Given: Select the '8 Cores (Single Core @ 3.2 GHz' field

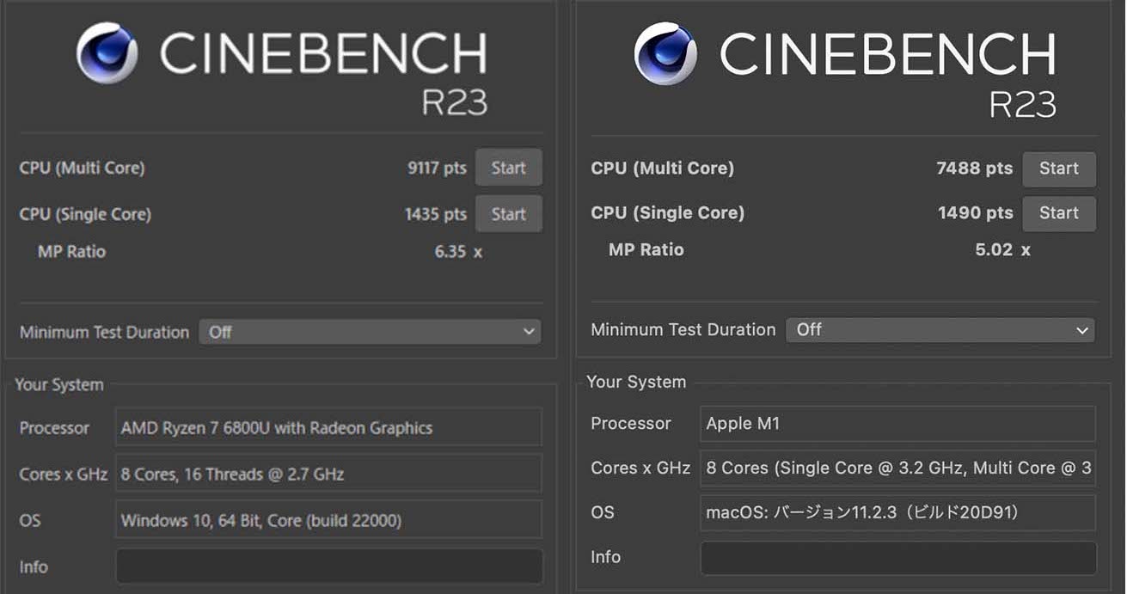Looking at the screenshot, I should (898, 468).
